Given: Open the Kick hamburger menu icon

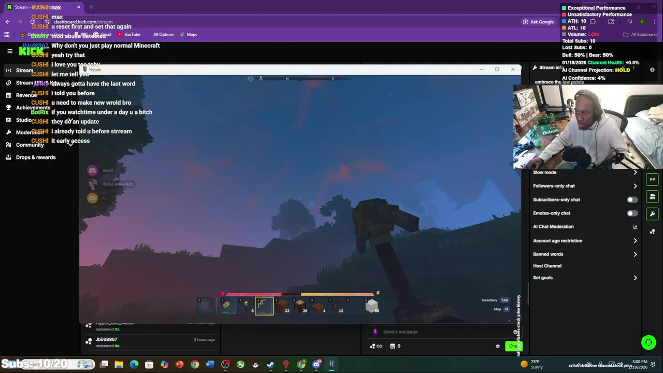Looking at the screenshot, I should [x=10, y=51].
